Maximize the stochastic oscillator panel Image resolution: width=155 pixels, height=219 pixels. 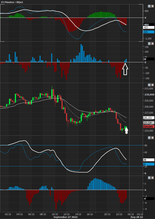149,138
